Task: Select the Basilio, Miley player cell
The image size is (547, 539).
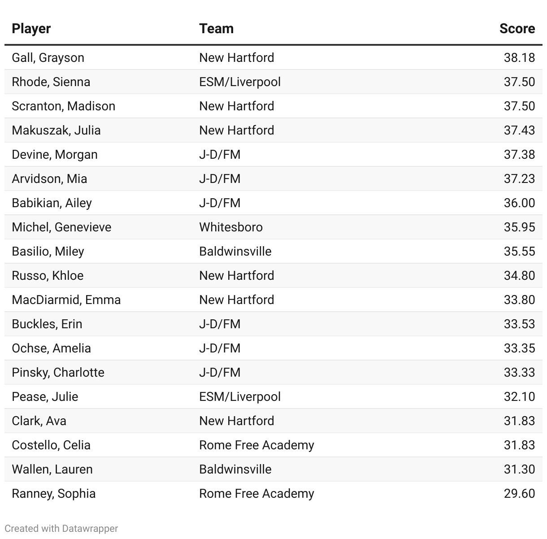Action: coord(48,252)
